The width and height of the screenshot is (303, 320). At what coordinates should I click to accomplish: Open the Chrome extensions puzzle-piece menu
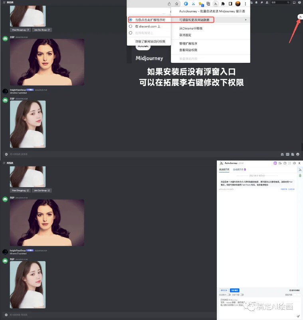pyautogui.click(x=223, y=4)
